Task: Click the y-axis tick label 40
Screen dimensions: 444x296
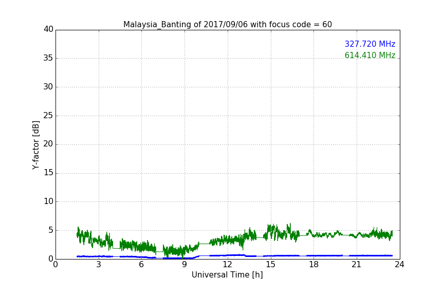Action: click(x=48, y=29)
